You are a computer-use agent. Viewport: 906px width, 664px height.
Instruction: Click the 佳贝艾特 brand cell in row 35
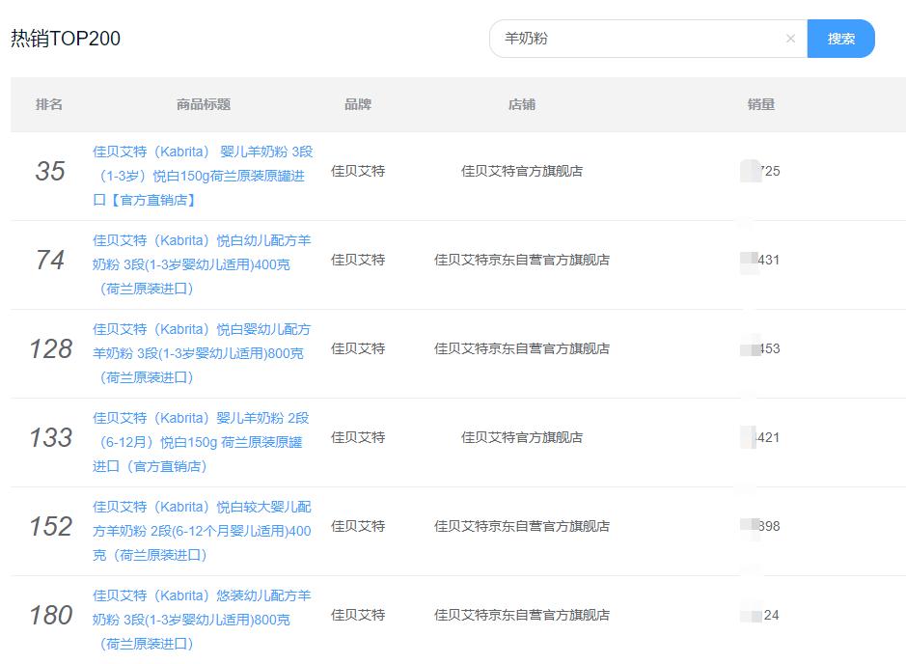[x=358, y=171]
